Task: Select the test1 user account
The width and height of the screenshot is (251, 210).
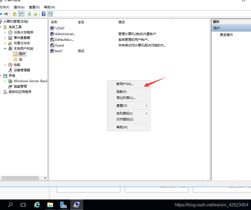Action: tap(58, 51)
